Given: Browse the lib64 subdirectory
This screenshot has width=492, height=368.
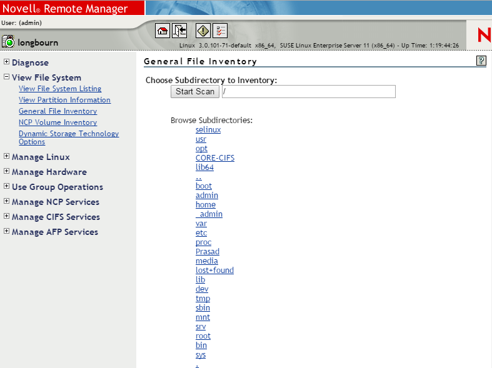Looking at the screenshot, I should point(204,167).
